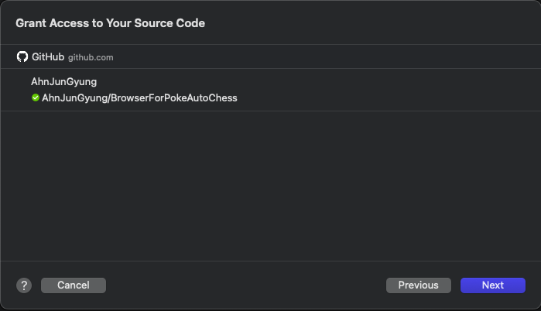Click the footer space left of the help button
The width and height of the screenshot is (541, 311).
tap(9, 285)
